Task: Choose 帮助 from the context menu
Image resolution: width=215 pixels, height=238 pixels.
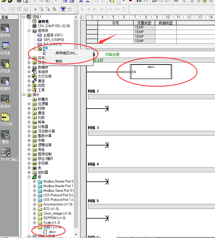Action: (59, 61)
